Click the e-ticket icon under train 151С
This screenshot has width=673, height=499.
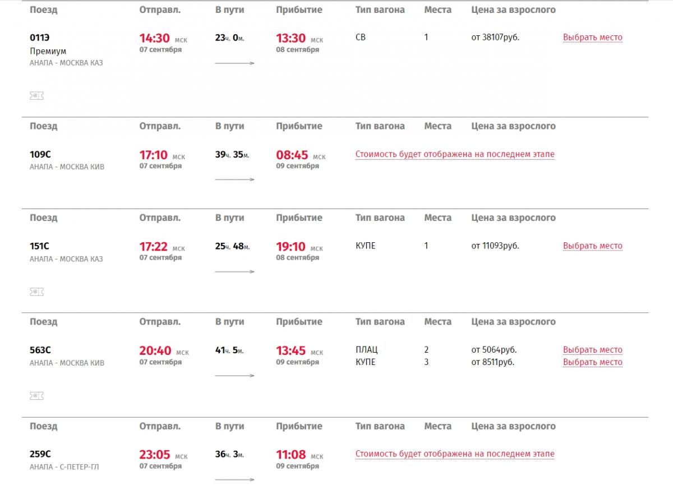[x=36, y=292]
